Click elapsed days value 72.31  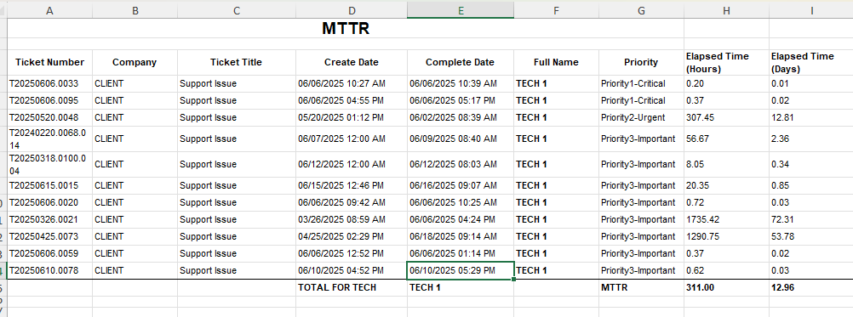[811, 220]
